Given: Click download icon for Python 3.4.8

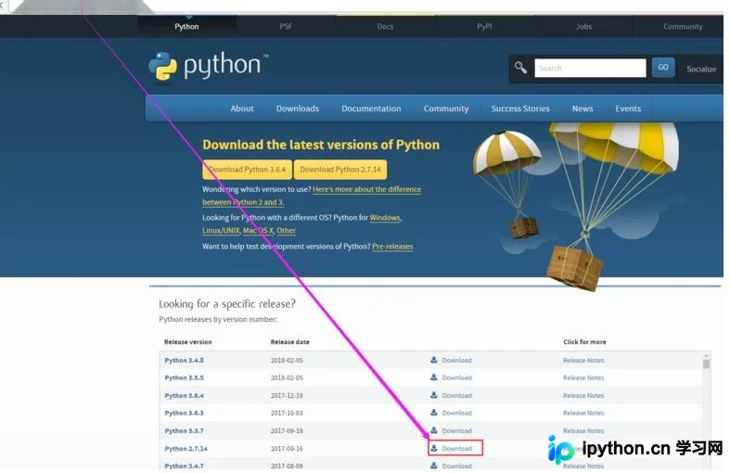Looking at the screenshot, I should tap(433, 360).
